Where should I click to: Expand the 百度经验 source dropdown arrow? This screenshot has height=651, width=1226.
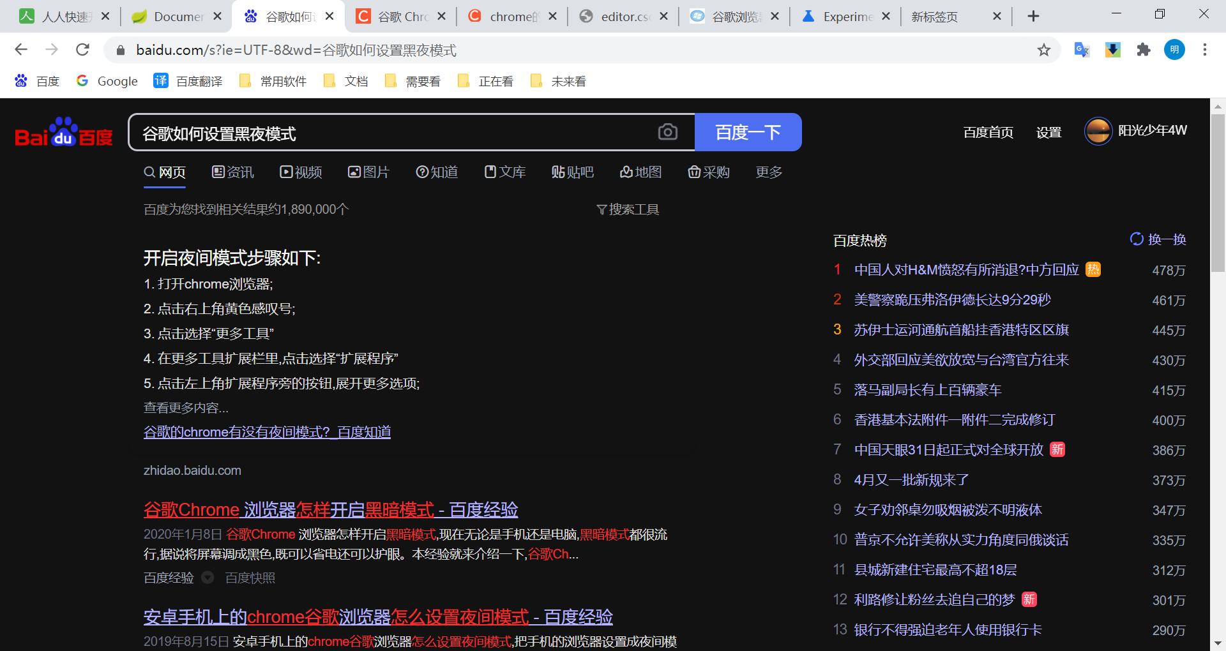[x=208, y=578]
